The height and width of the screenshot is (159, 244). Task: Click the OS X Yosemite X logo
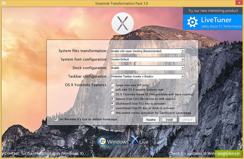point(123,23)
